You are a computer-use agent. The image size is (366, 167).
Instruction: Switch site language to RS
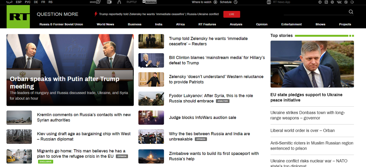click(x=50, y=2)
